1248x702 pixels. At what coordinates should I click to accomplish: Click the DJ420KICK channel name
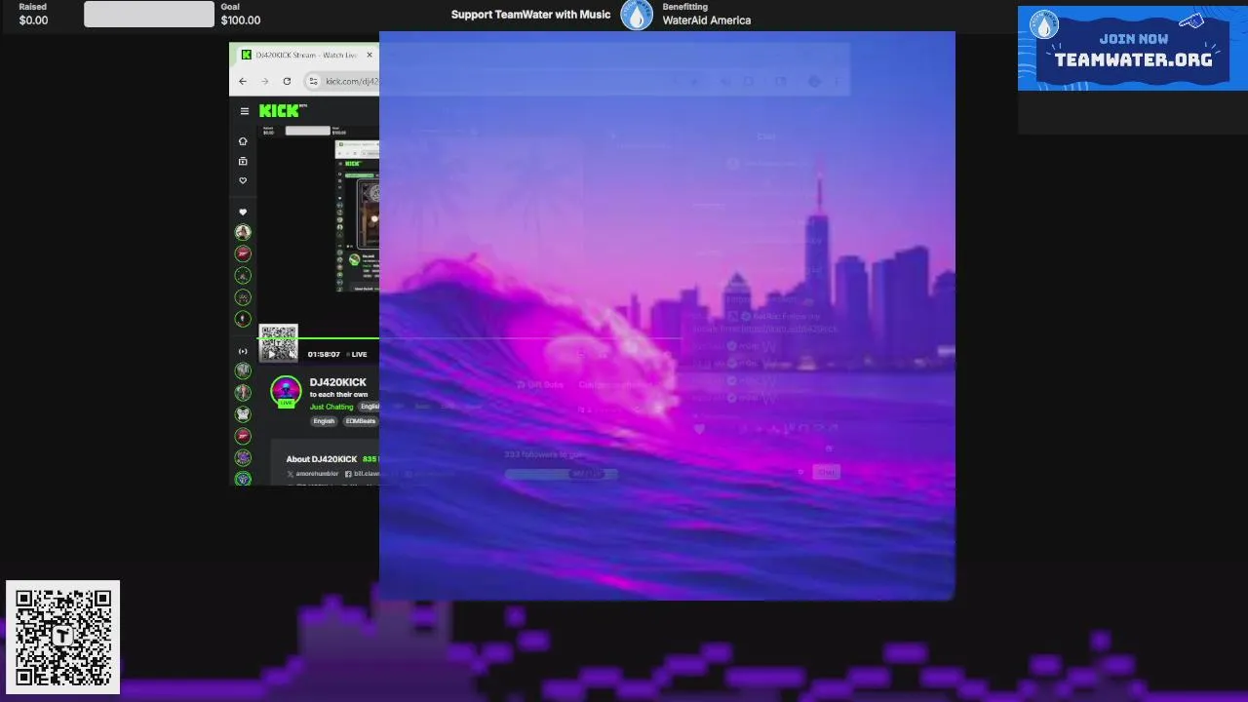pyautogui.click(x=338, y=382)
